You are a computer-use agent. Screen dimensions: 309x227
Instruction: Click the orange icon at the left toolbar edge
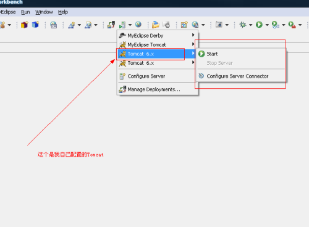coord(2,25)
